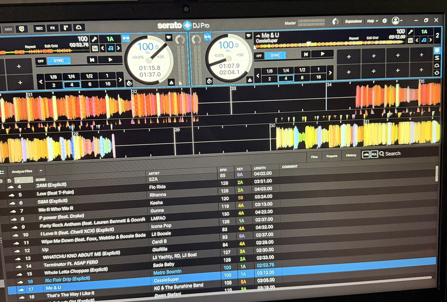This screenshot has width=447, height=302.
Task: Click the left deck 1A key display
Action: click(x=110, y=38)
